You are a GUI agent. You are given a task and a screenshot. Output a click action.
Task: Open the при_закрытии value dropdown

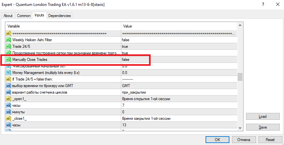click(x=179, y=92)
